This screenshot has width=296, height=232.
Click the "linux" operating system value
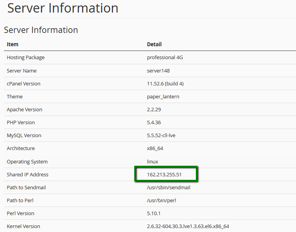click(x=152, y=161)
